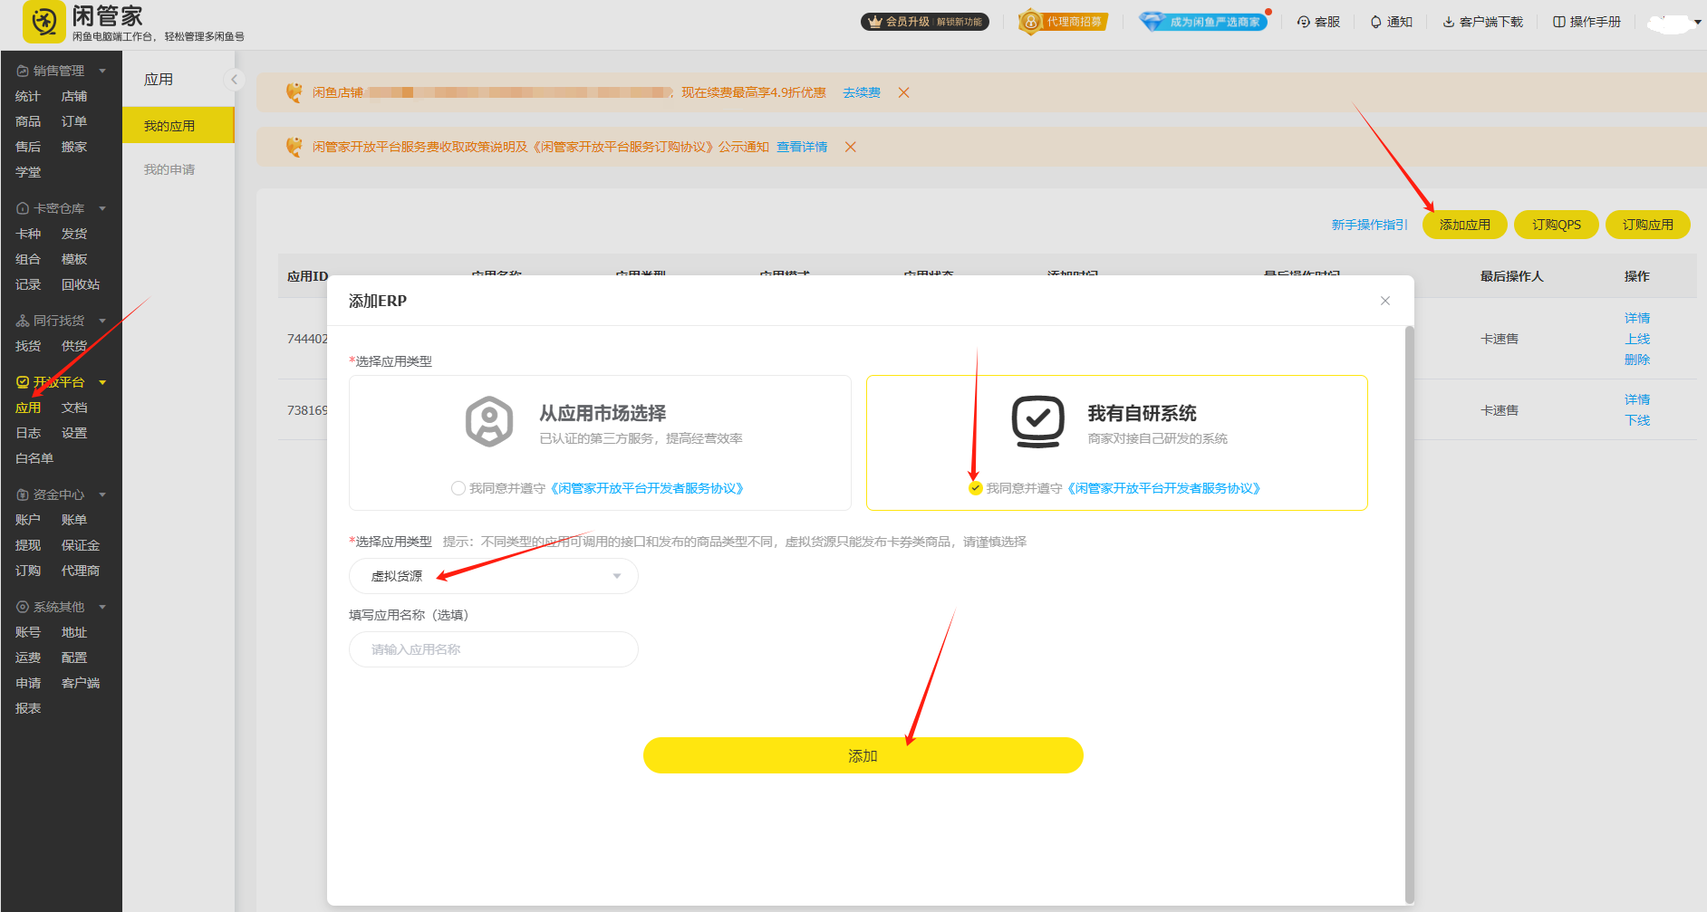Select agreement radio under 从应用市场选择
The width and height of the screenshot is (1707, 912).
(458, 488)
